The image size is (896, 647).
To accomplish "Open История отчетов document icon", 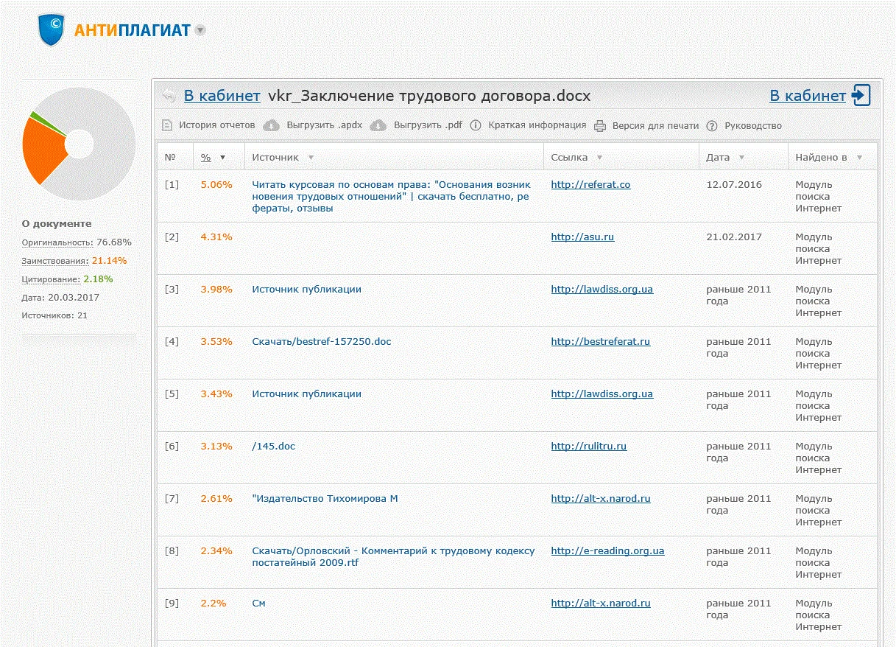I will [167, 125].
